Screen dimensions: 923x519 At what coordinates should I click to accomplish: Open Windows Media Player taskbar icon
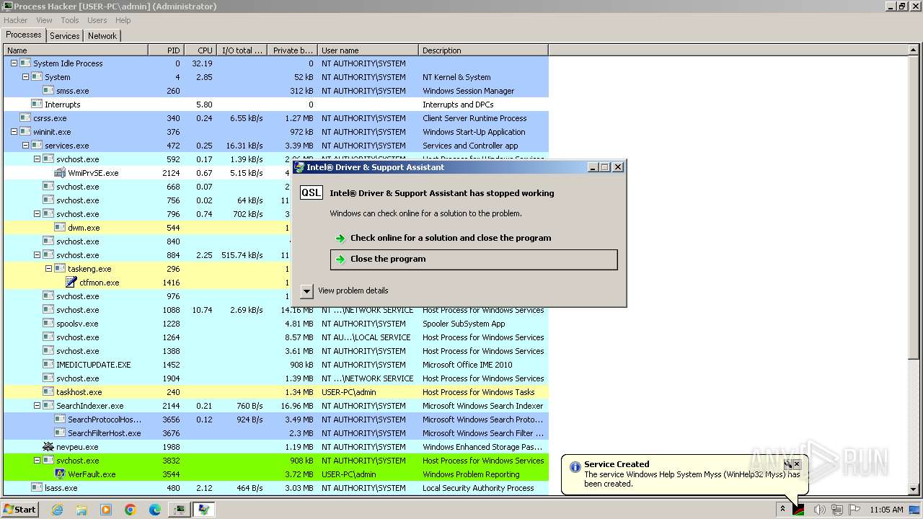[106, 510]
